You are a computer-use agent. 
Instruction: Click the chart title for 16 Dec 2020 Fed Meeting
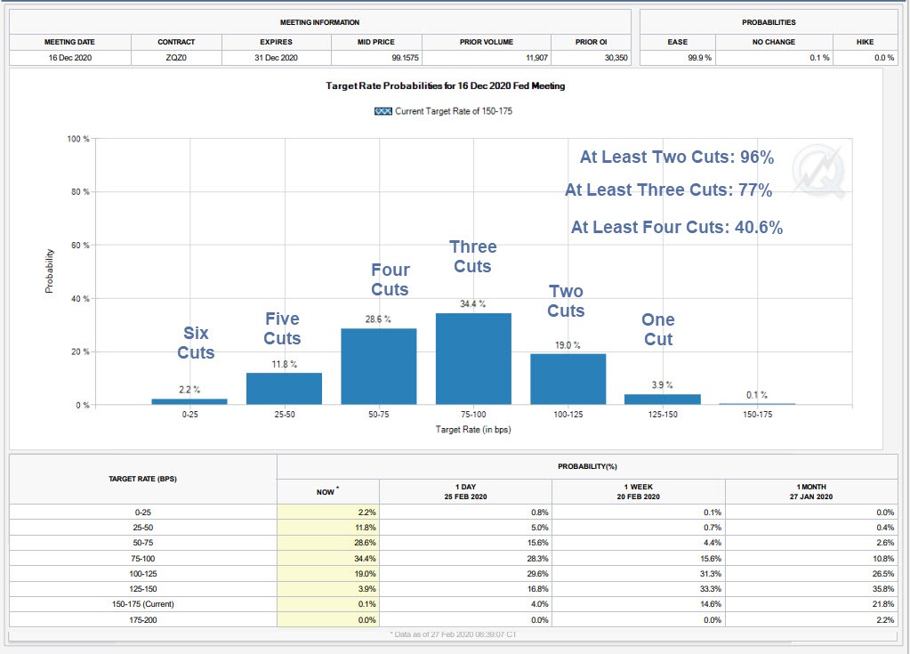446,86
